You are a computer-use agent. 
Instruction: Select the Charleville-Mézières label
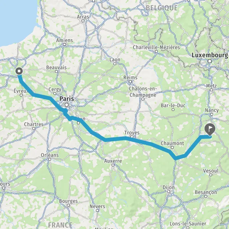point(156,47)
